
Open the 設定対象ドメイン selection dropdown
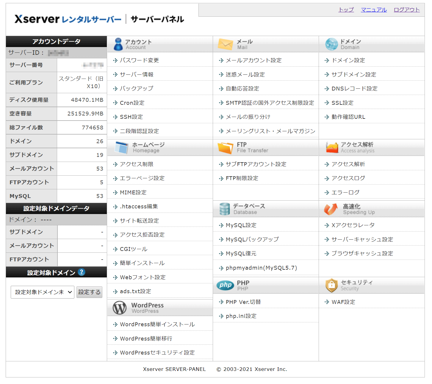point(43,292)
